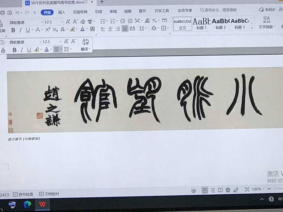The height and width of the screenshot is (212, 283).
Task: Expand the 文字排版 text layout dropdown
Action: [267, 27]
